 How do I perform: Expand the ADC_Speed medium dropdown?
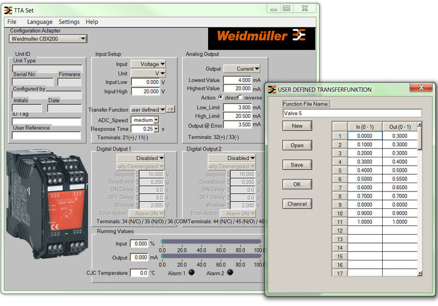[156, 120]
